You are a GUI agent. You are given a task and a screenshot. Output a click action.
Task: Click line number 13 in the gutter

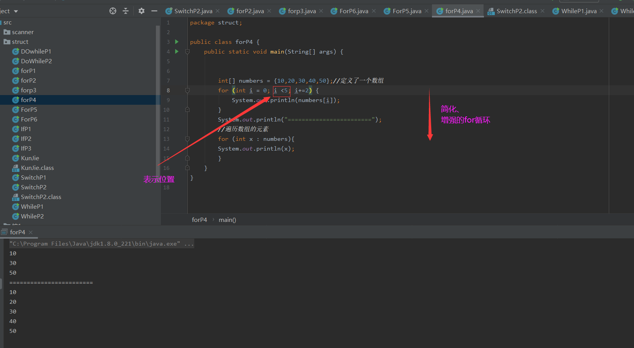[166, 139]
